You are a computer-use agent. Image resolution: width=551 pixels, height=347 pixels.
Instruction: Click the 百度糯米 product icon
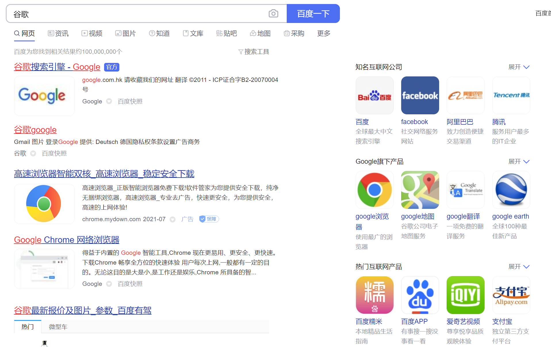click(x=374, y=295)
